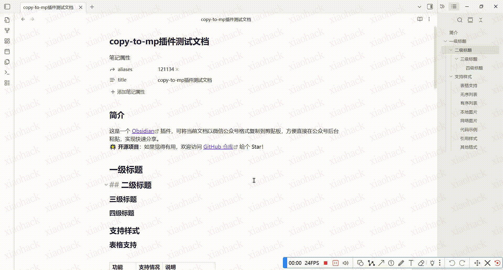
Task: Open the terminal icon in left sidebar
Action: [7, 72]
